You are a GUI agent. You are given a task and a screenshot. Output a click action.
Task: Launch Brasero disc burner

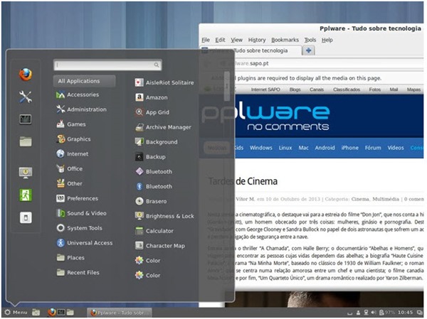pyautogui.click(x=151, y=201)
